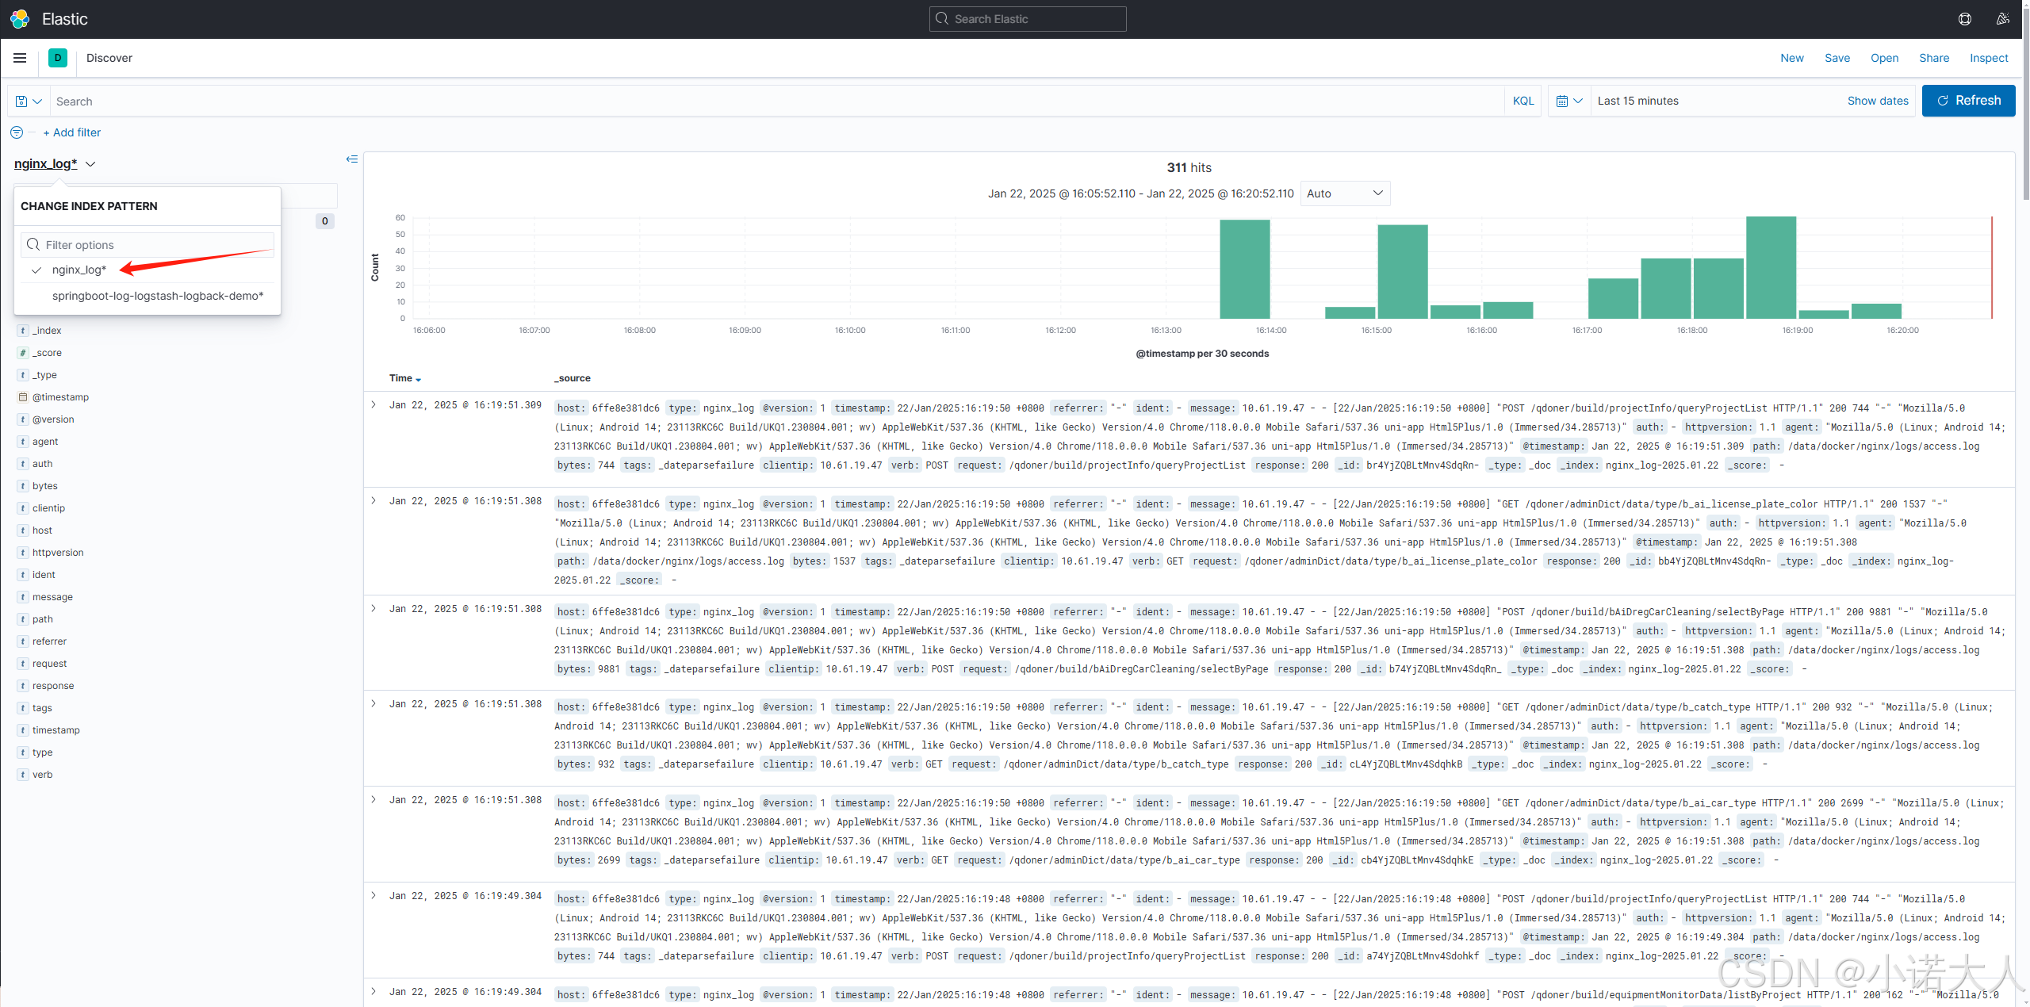Click the ident field in sidebar
The height and width of the screenshot is (1007, 2030).
(x=44, y=575)
